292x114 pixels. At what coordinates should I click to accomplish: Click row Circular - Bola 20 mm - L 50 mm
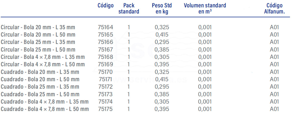pos(38,35)
